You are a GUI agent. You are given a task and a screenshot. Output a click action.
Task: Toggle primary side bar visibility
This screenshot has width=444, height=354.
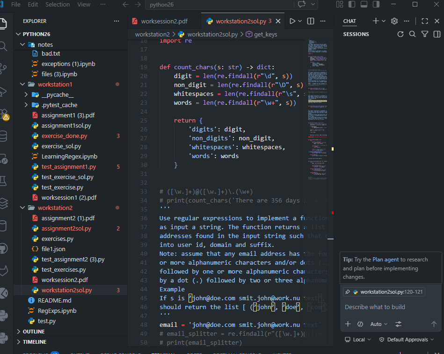pyautogui.click(x=352, y=4)
